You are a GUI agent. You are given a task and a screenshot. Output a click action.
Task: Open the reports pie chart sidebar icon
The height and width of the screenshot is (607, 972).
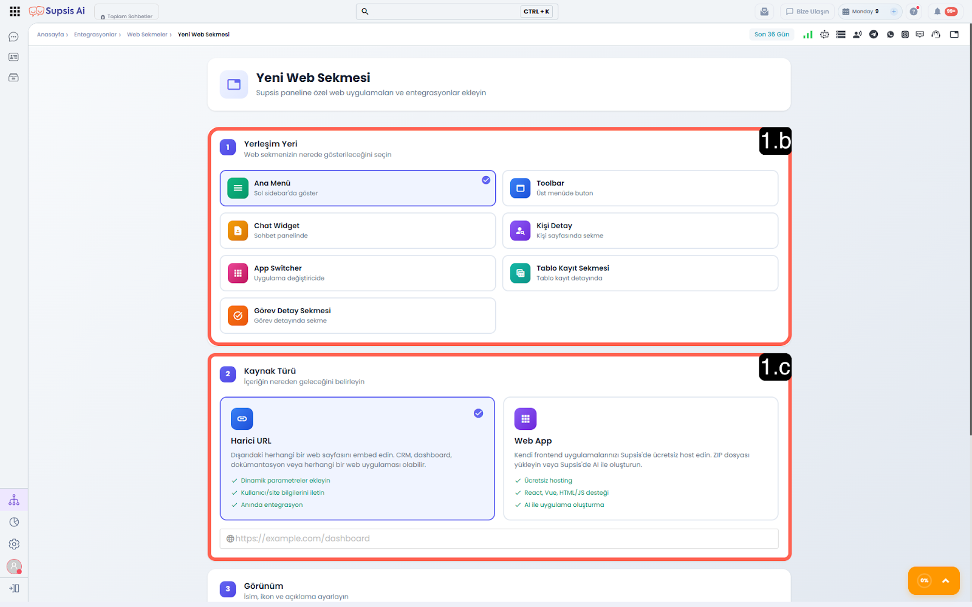tap(14, 522)
